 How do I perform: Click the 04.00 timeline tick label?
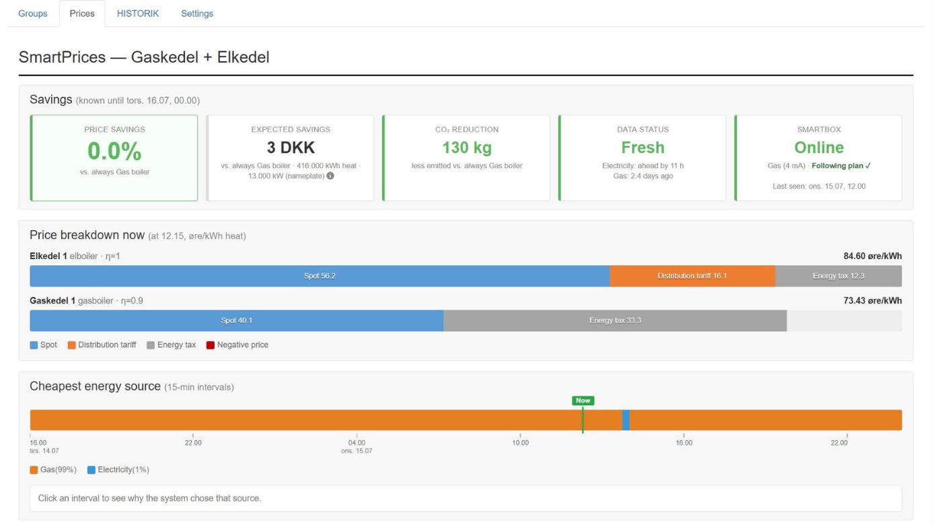357,443
